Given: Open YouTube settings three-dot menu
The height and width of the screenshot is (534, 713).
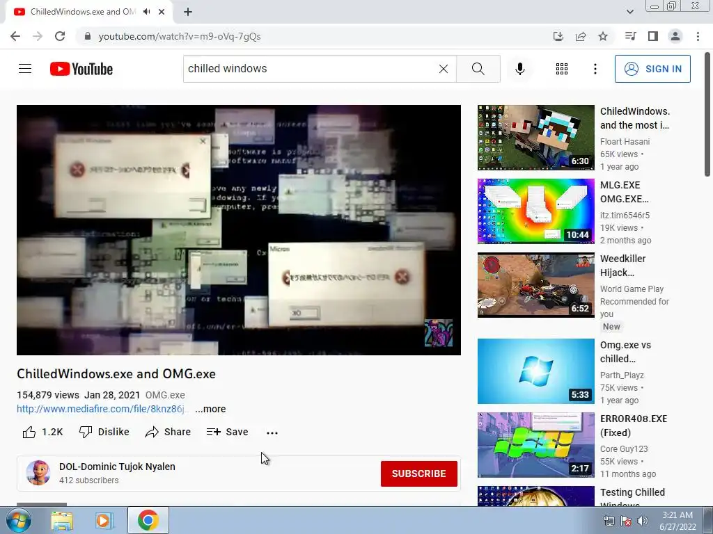Looking at the screenshot, I should pos(595,69).
